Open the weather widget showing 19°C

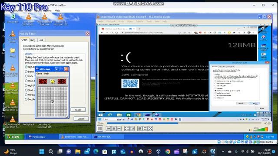click(x=10, y=152)
